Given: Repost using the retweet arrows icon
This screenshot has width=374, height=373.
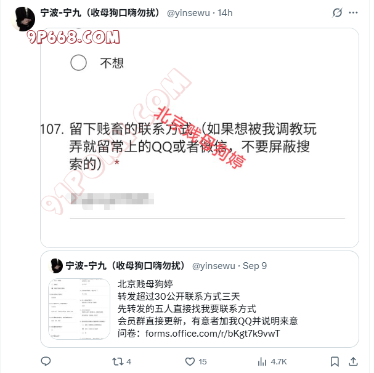Looking at the screenshot, I should (117, 361).
